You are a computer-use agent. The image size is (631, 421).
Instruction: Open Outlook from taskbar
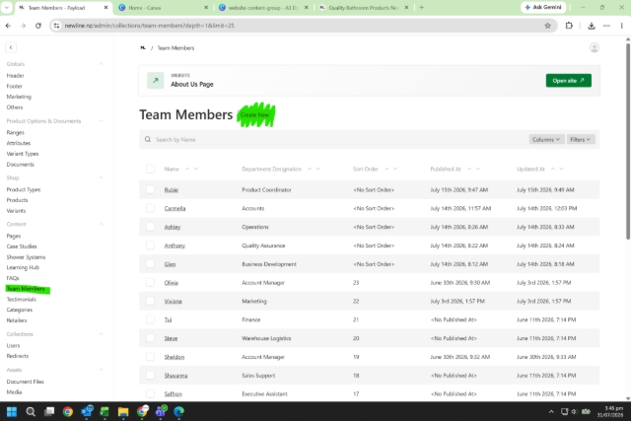(x=87, y=411)
